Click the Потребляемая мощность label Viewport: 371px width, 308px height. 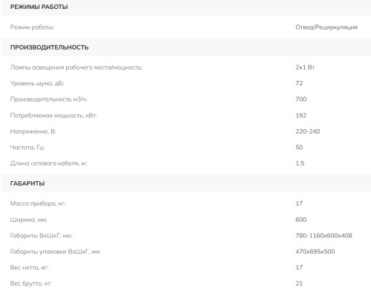53,116
